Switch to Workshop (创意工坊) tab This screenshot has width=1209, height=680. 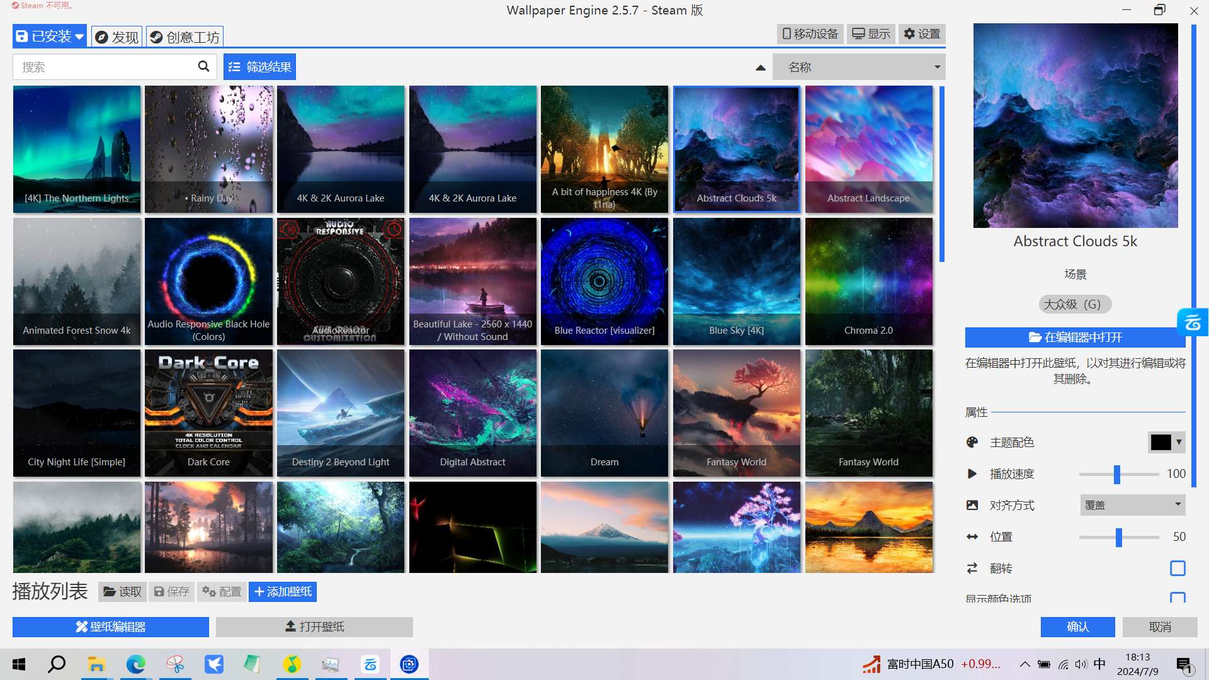(185, 37)
